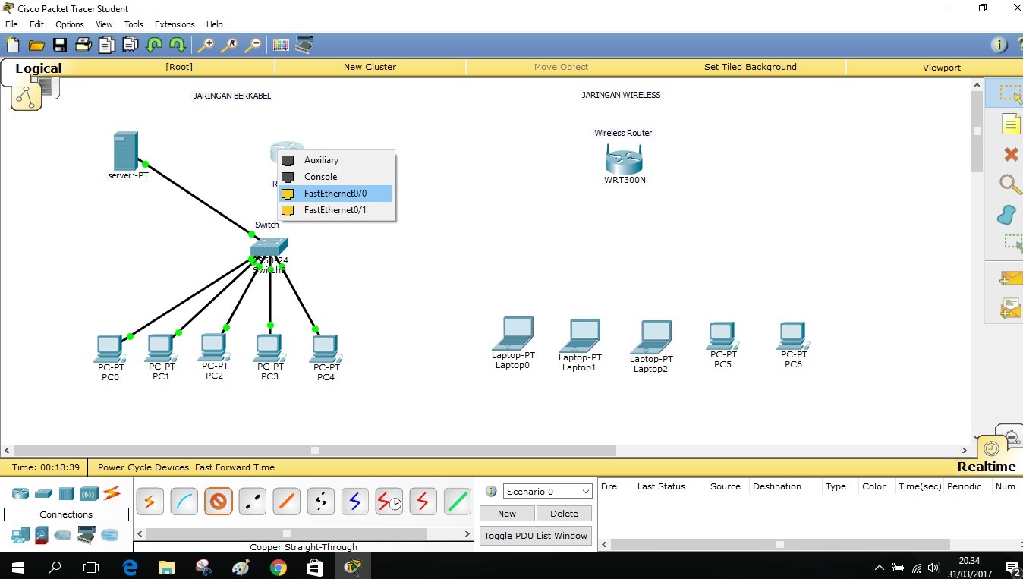Choose the Phone cable
This screenshot has width=1023, height=579.
(x=320, y=502)
